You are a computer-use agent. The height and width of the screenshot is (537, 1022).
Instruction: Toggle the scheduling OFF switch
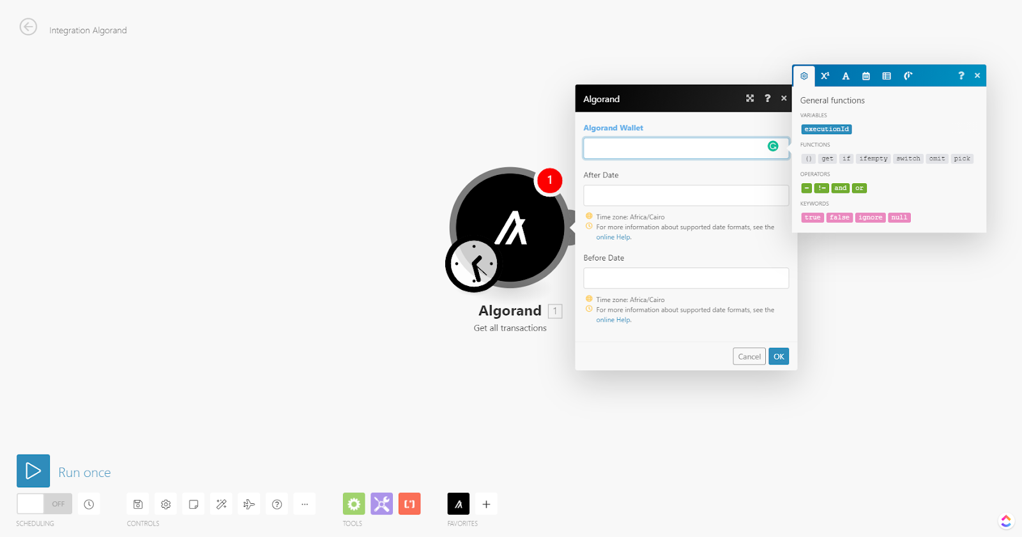[44, 504]
